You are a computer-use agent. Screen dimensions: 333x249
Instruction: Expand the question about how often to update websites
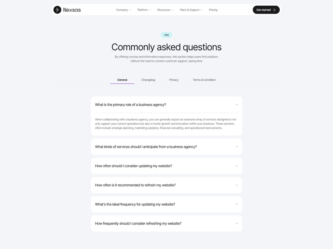click(166, 166)
